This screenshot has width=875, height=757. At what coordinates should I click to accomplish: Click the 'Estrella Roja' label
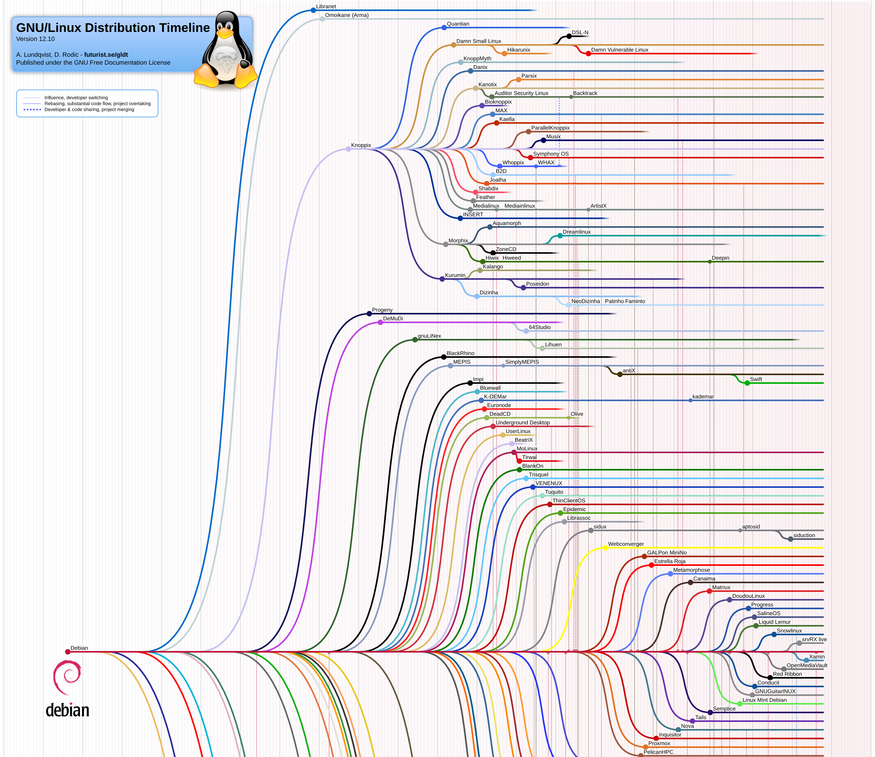tap(670, 561)
